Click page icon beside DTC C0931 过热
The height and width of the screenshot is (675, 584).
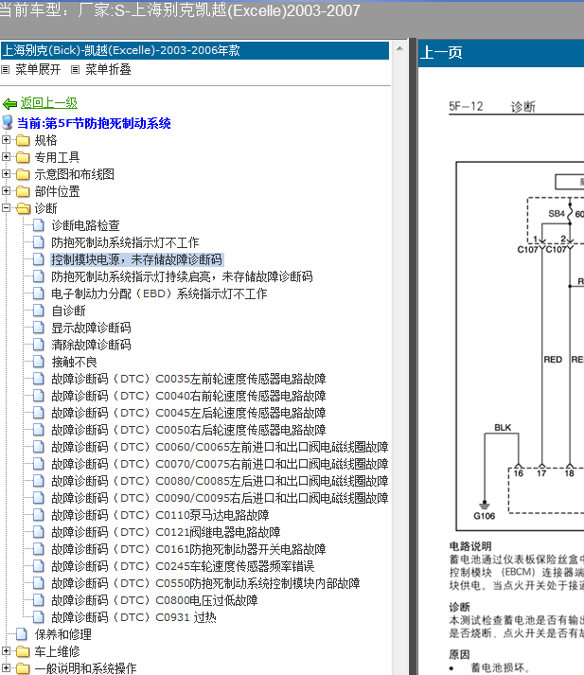pos(39,617)
